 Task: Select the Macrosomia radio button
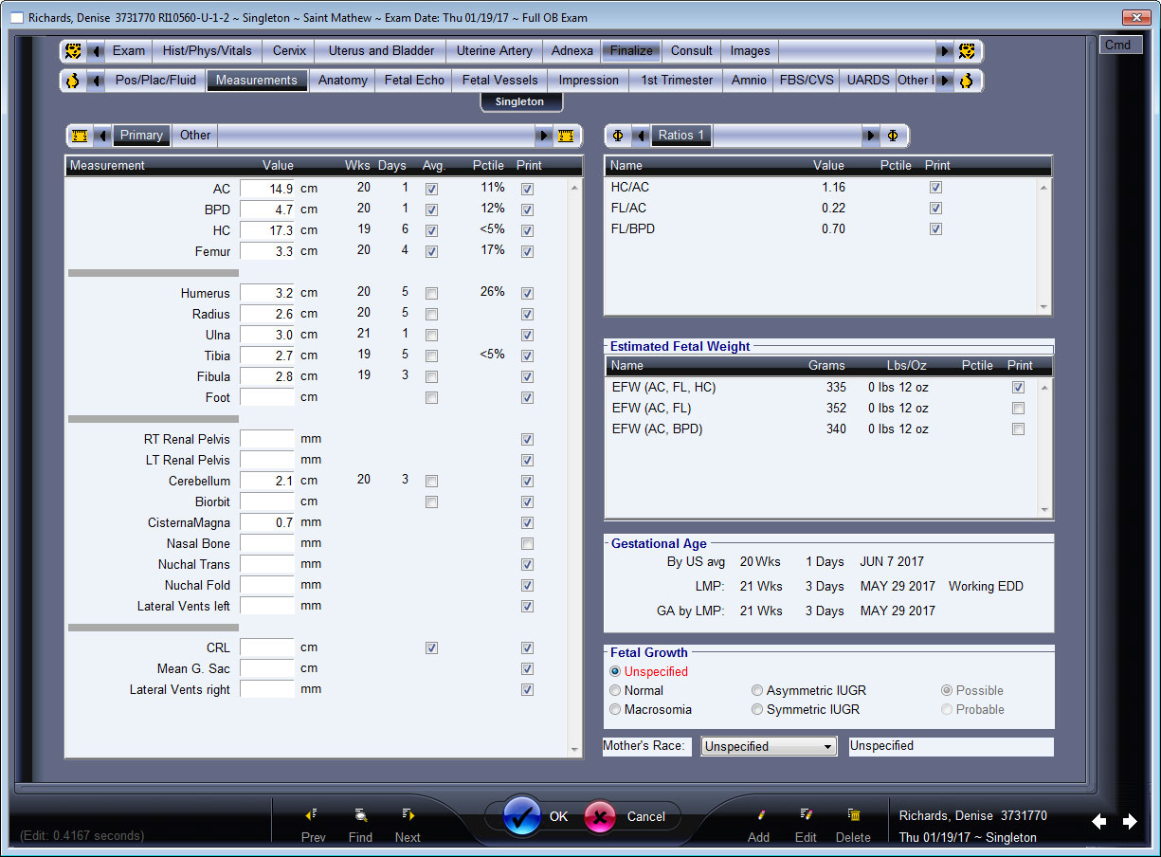(x=616, y=709)
